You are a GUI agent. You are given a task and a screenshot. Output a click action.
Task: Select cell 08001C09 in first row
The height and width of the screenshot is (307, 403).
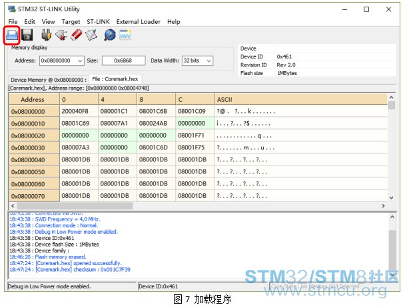tap(195, 112)
